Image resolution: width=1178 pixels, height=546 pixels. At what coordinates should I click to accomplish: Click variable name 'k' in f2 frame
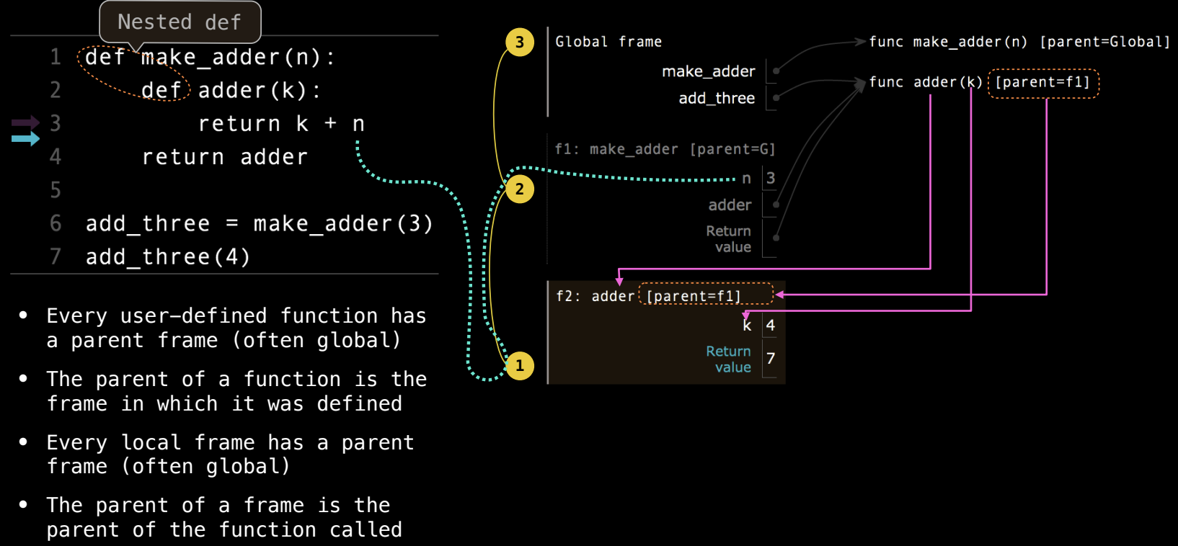point(747,326)
